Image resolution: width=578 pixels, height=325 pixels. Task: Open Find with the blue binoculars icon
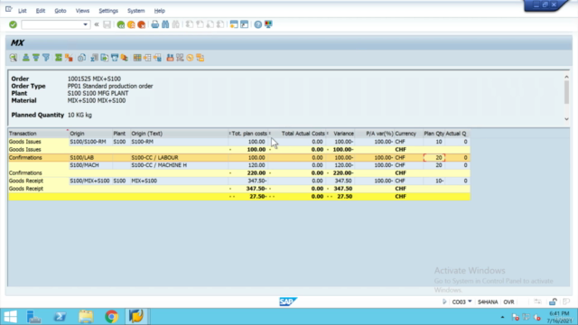click(165, 24)
